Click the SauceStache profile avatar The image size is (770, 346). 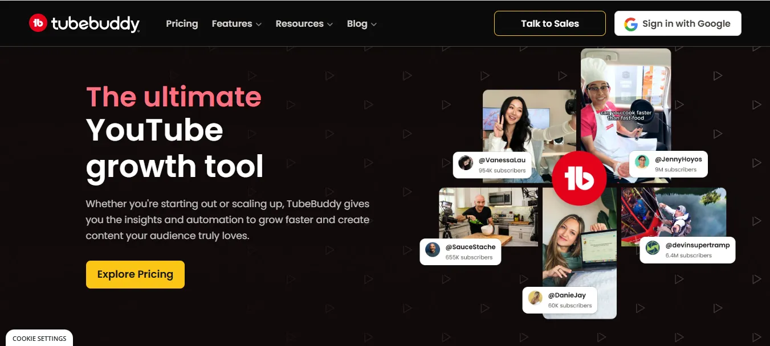[433, 250]
